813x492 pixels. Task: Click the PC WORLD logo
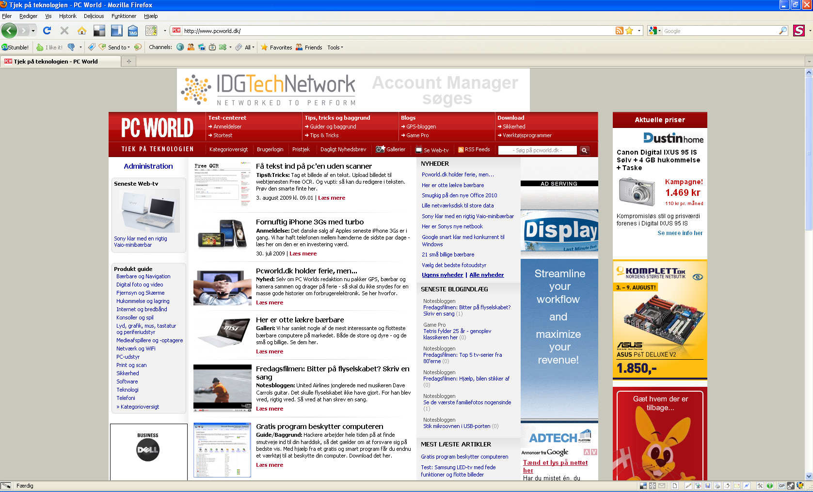click(x=157, y=128)
